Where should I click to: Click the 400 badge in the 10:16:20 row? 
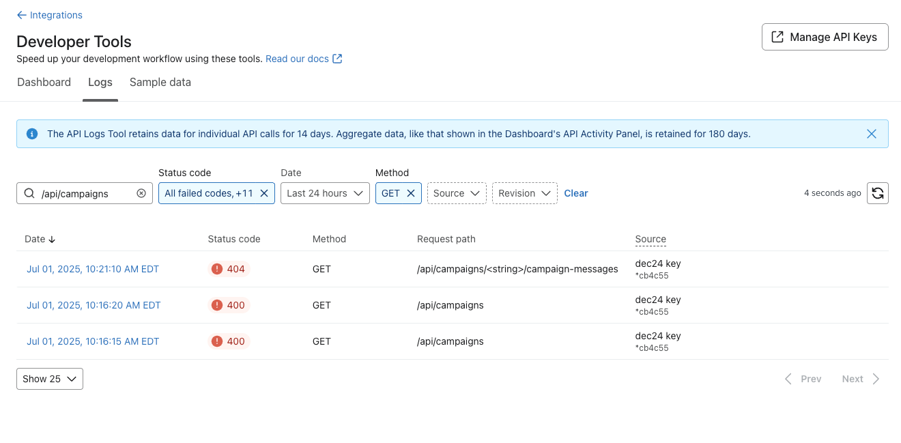click(x=229, y=305)
